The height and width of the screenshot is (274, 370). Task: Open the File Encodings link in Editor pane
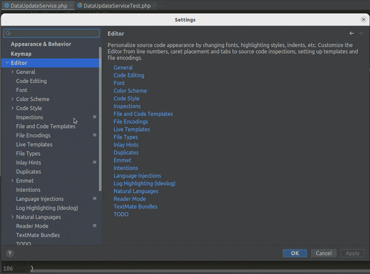click(x=131, y=122)
